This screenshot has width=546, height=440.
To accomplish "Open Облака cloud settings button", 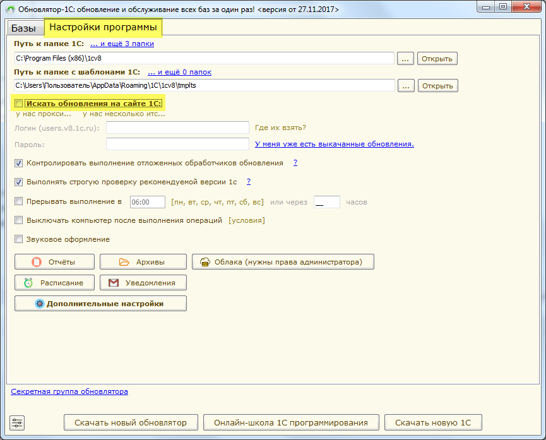I will coord(283,261).
